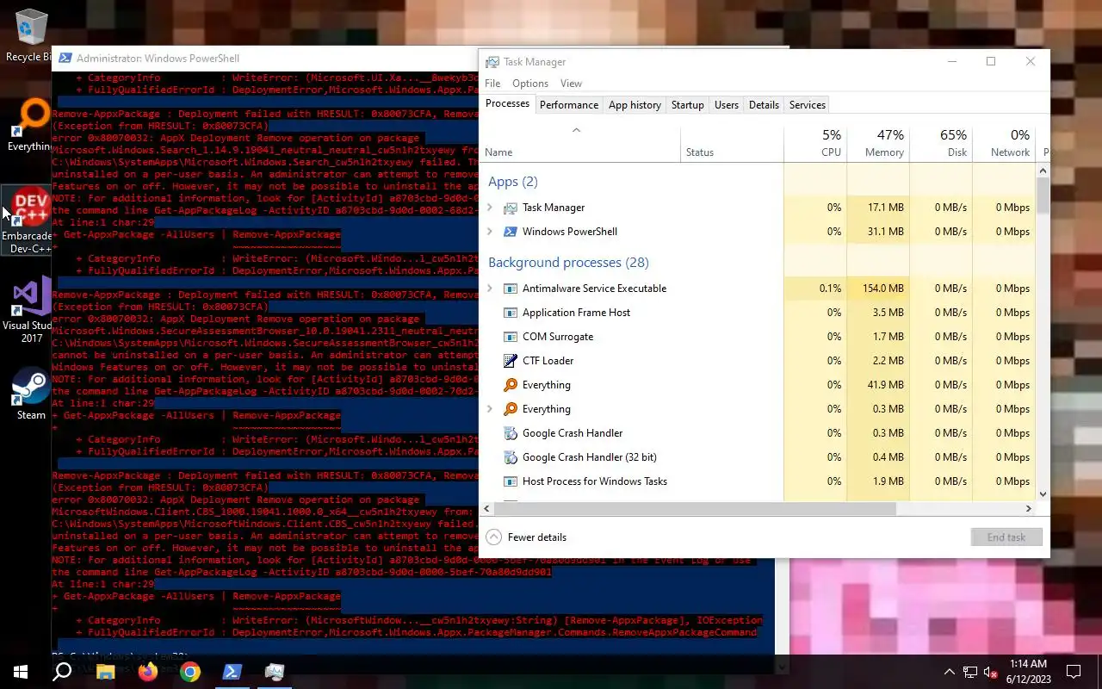Switch to the Services tab
The height and width of the screenshot is (689, 1102).
coord(807,105)
